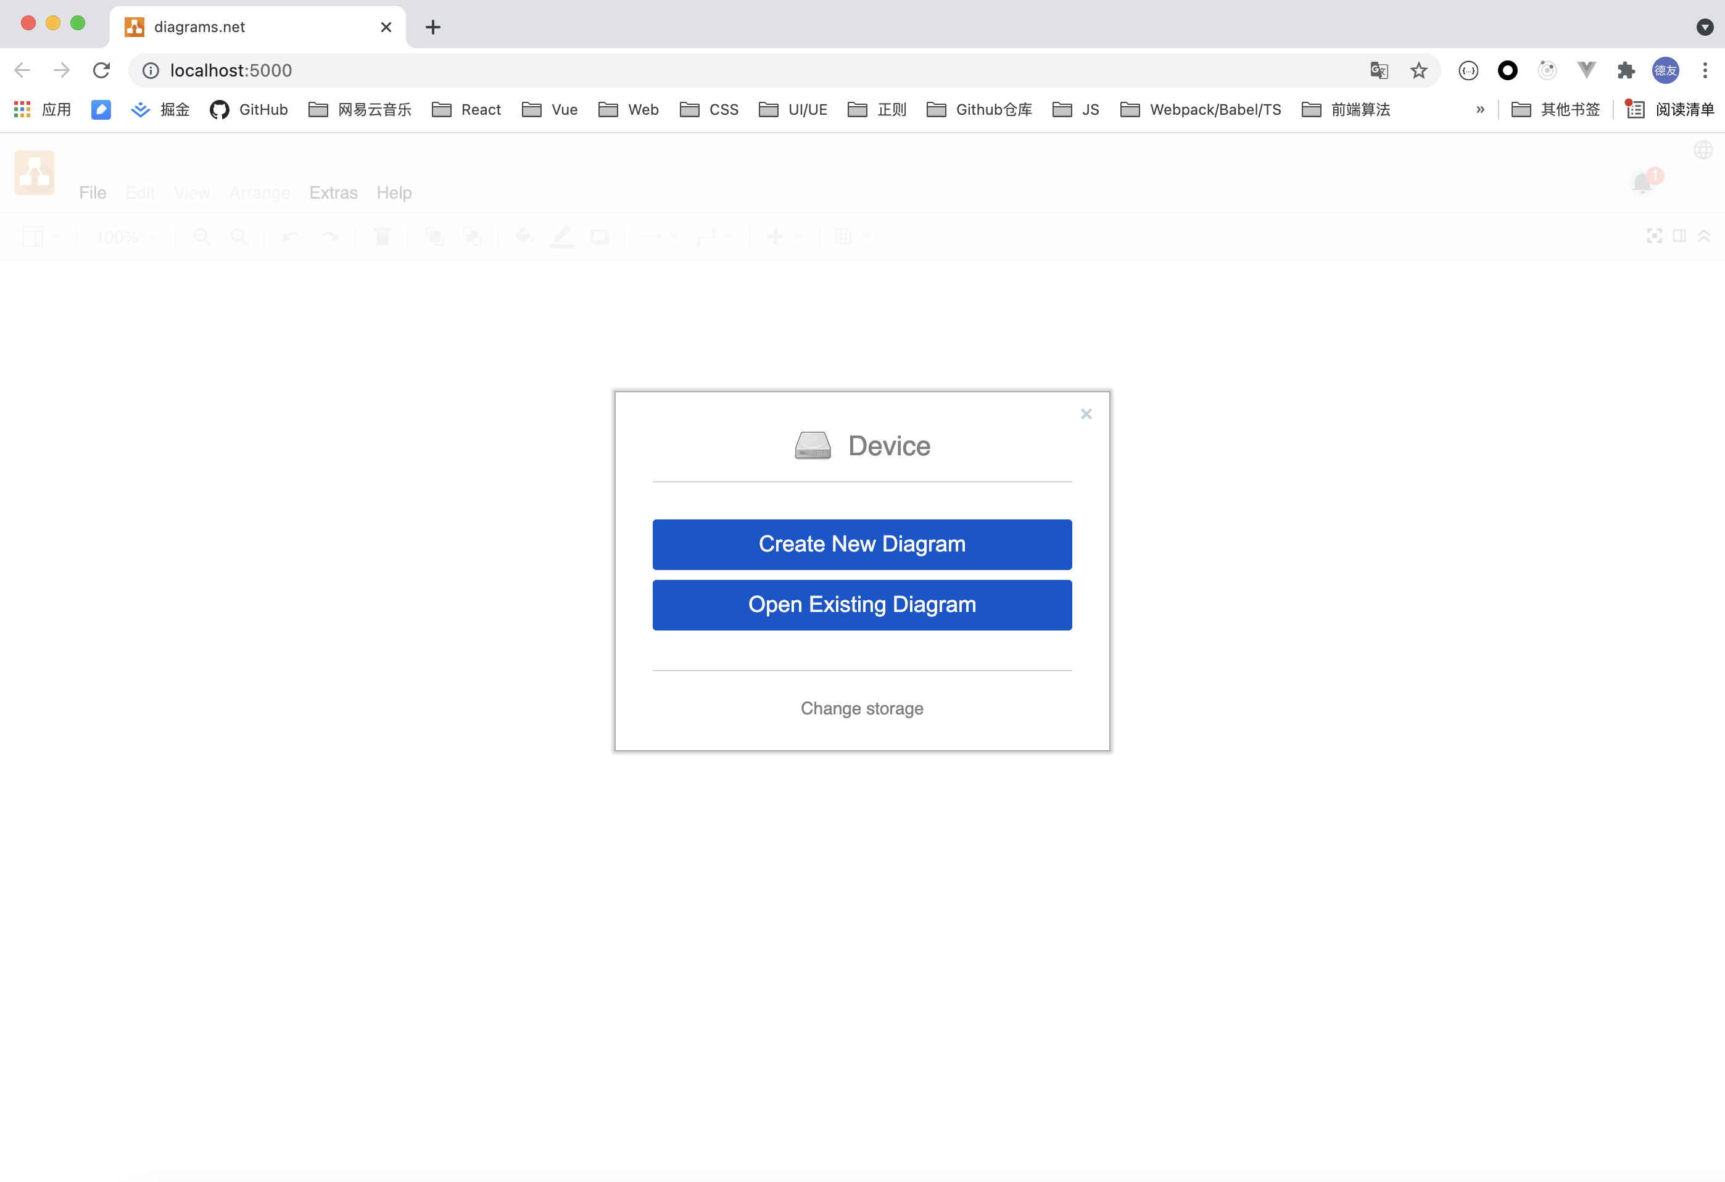Image resolution: width=1725 pixels, height=1182 pixels.
Task: Toggle the Format panel icon
Action: coord(1679,236)
